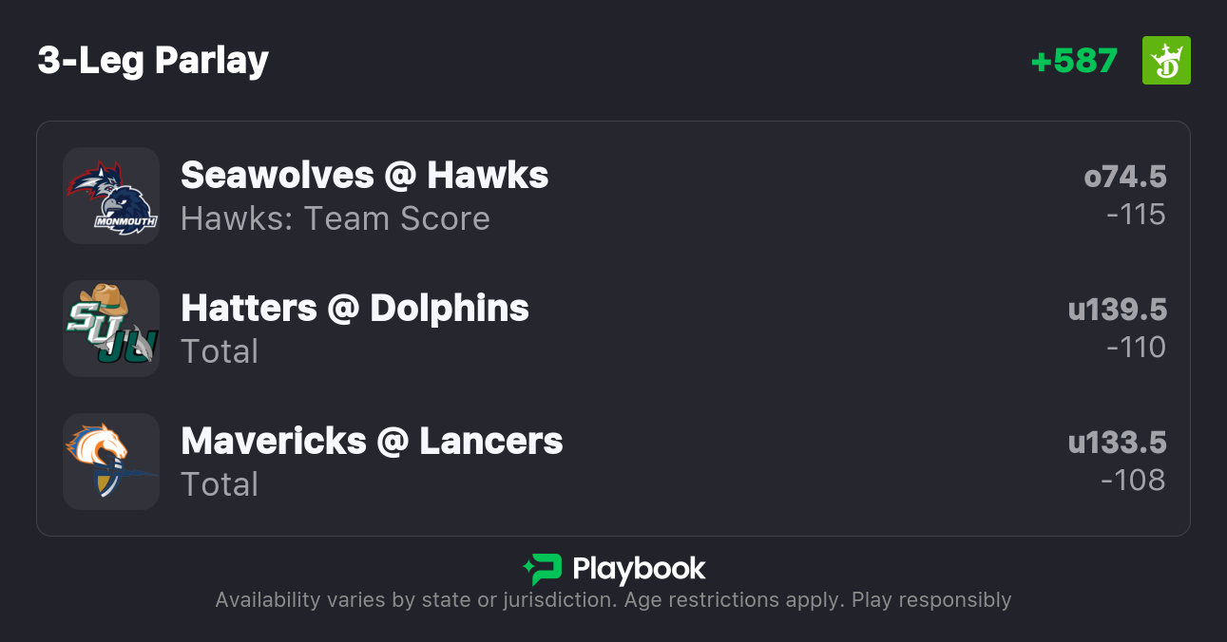This screenshot has height=642, width=1227.
Task: Click the Playbook brand name text
Action: [639, 569]
